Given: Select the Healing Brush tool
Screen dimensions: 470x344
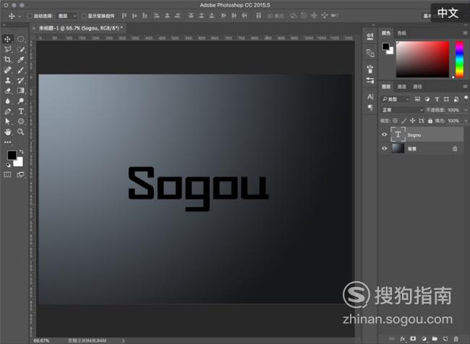Looking at the screenshot, I should [7, 70].
